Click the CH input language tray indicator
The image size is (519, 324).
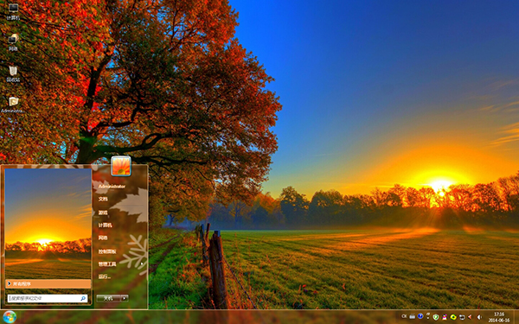(404, 316)
